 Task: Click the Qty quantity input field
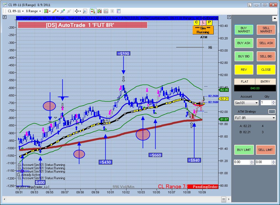266,103
